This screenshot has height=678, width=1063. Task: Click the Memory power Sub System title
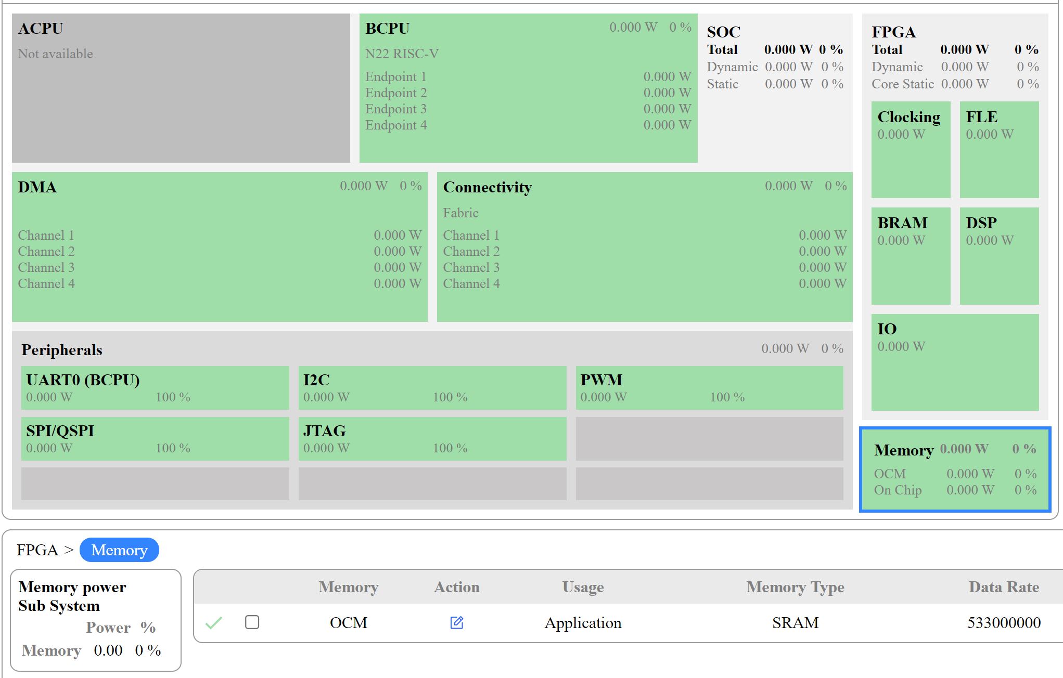click(72, 596)
